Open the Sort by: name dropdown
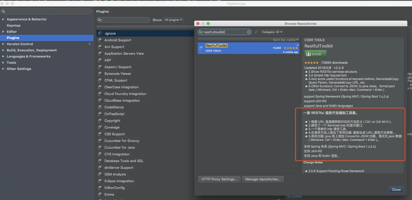 click(x=286, y=40)
